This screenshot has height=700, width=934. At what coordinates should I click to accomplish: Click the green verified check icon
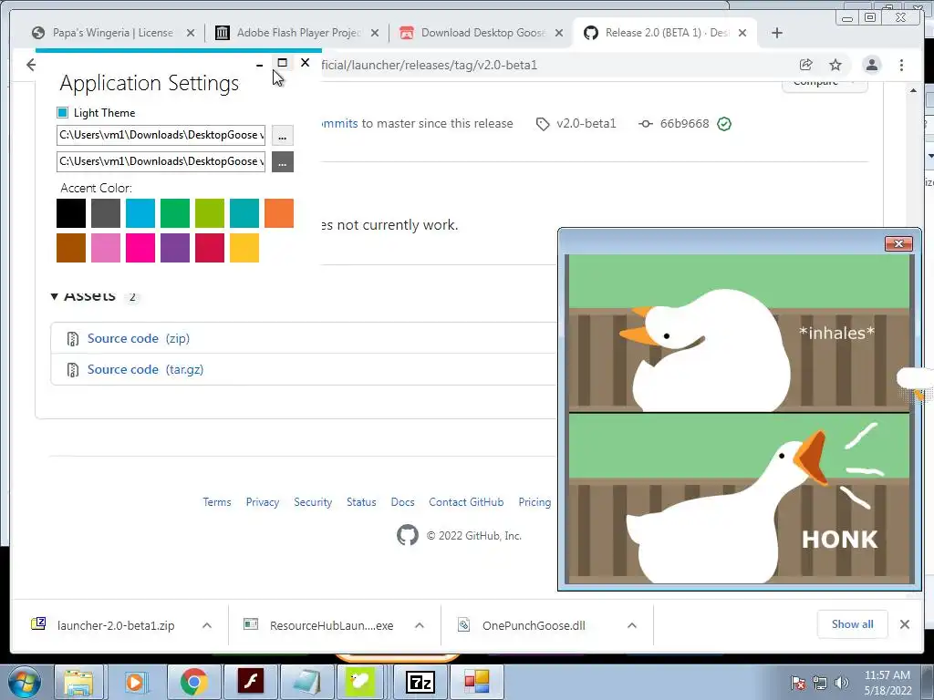(724, 124)
